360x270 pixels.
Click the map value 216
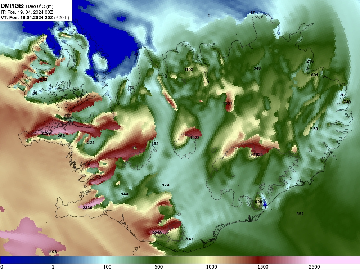coord(310,61)
